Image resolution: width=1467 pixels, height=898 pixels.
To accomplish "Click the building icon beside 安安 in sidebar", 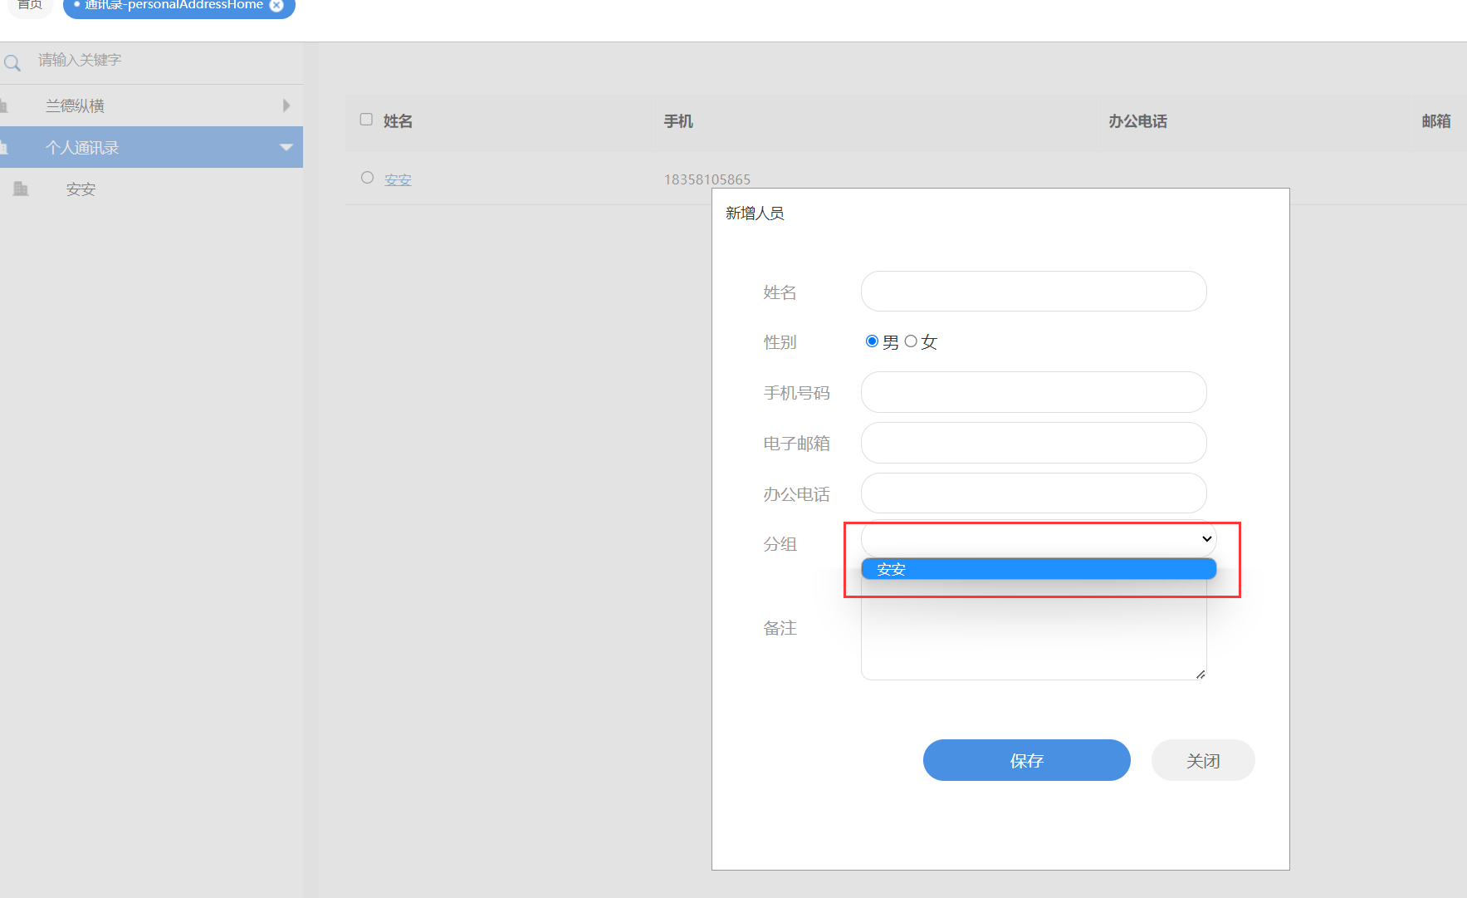I will pyautogui.click(x=21, y=189).
